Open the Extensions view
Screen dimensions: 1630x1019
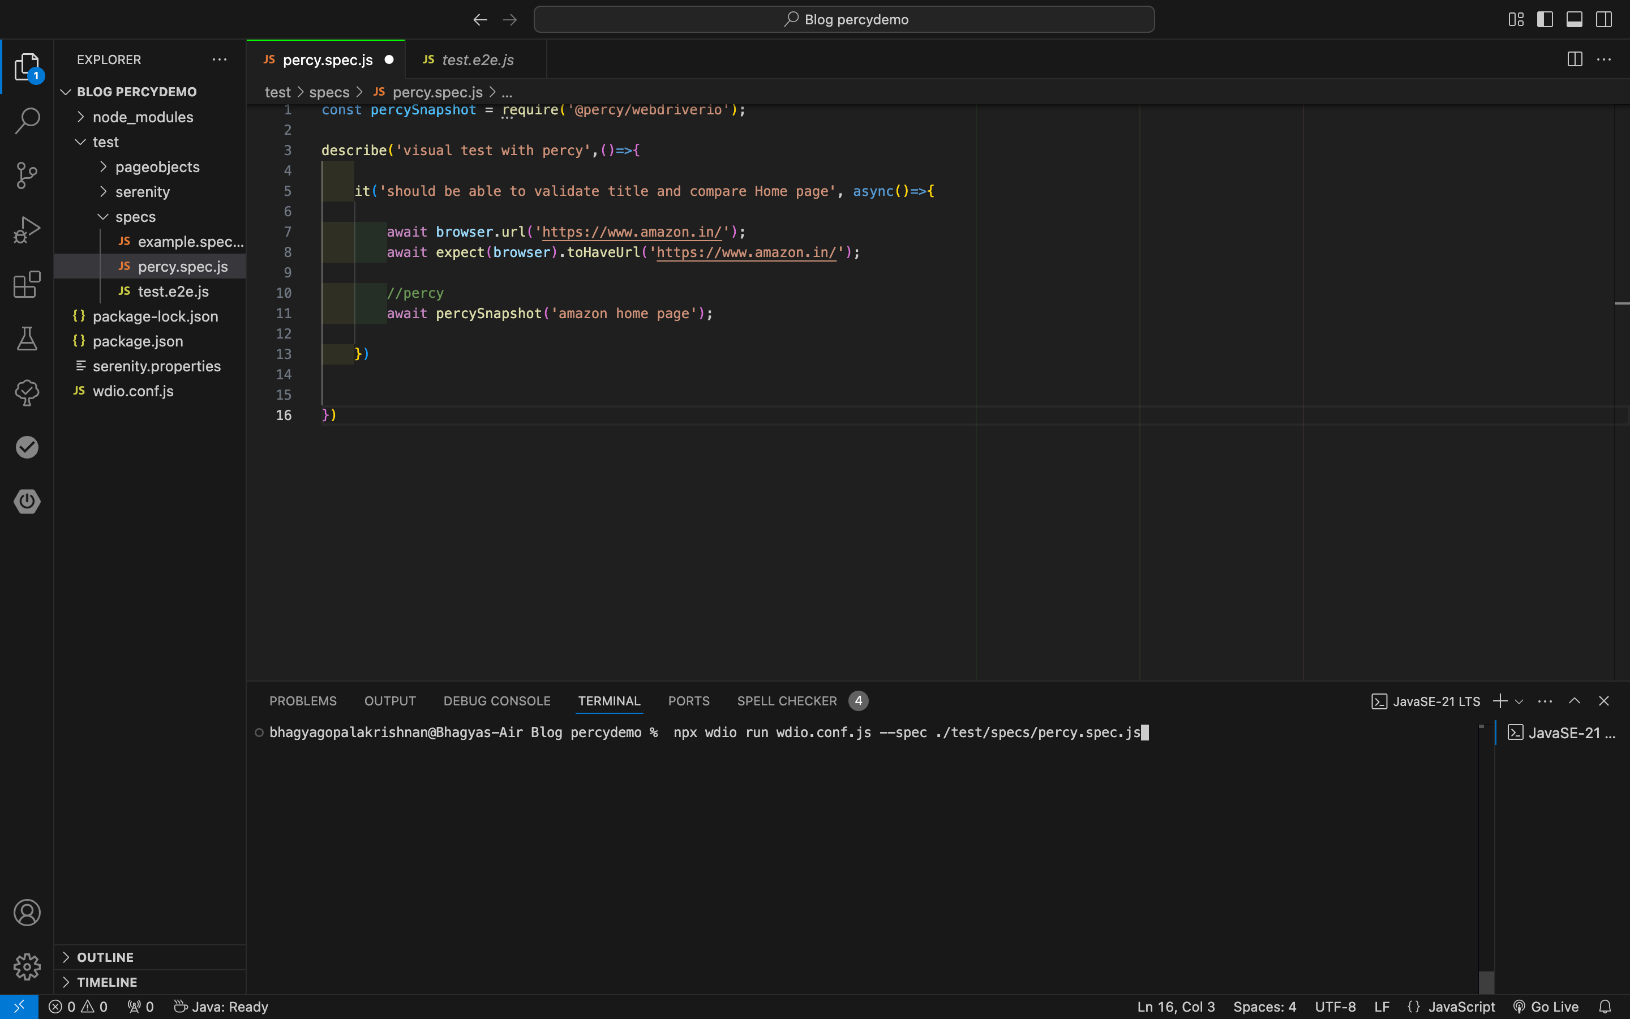pos(27,284)
